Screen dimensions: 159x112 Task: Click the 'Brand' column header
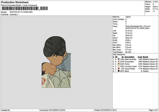[145, 57]
